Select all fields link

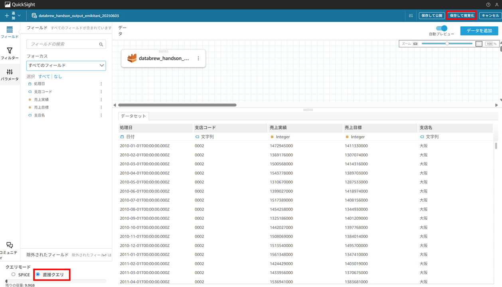pos(44,77)
